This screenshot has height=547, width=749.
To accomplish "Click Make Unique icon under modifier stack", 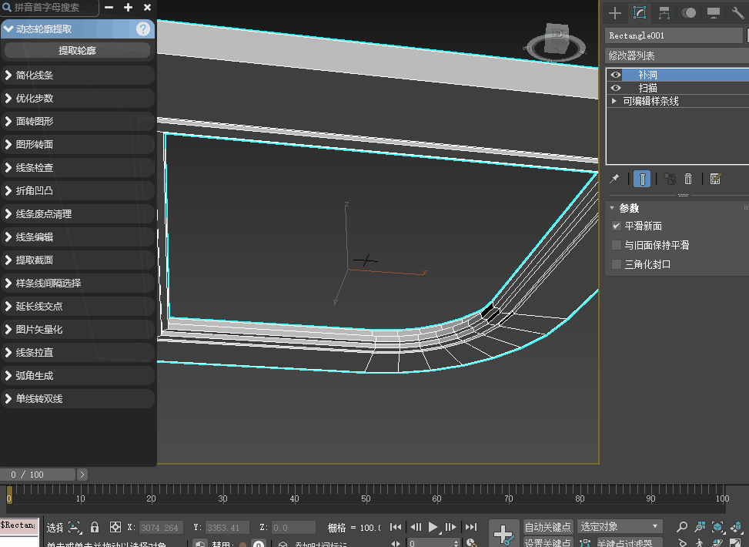I will coord(670,179).
